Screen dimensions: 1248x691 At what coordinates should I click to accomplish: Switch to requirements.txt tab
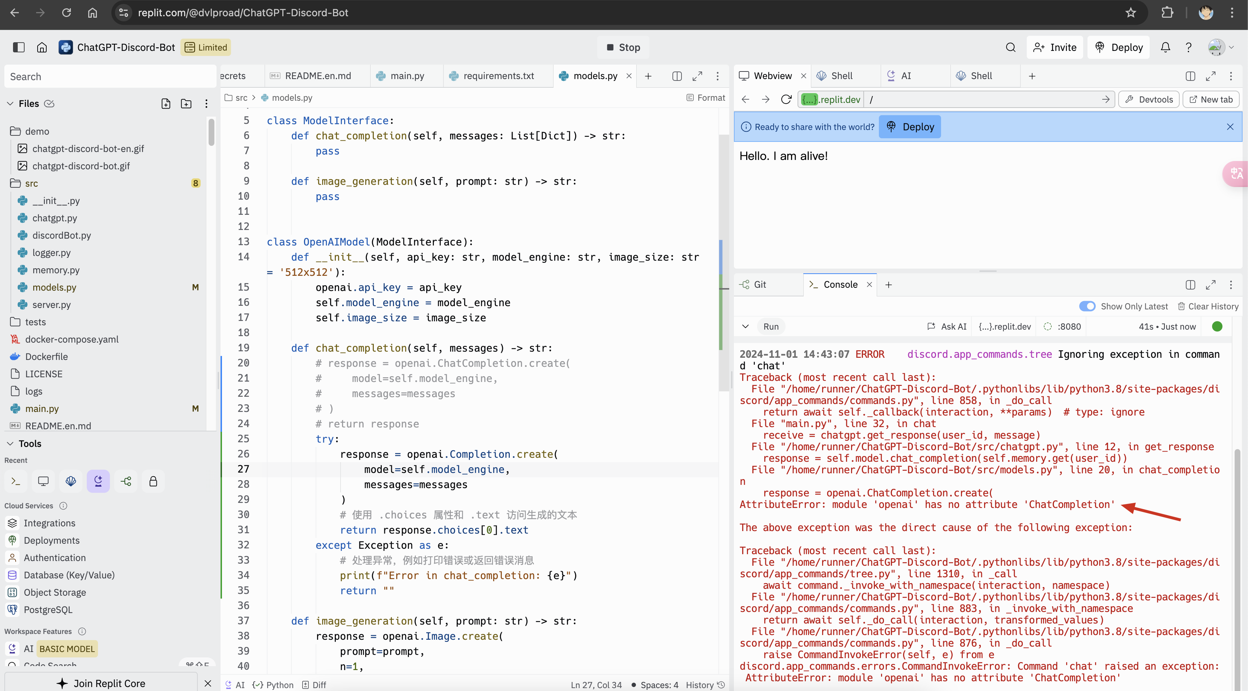(499, 76)
